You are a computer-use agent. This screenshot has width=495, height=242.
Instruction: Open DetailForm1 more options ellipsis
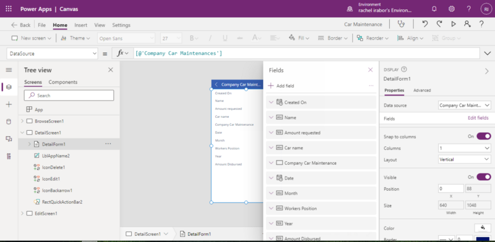click(108, 144)
